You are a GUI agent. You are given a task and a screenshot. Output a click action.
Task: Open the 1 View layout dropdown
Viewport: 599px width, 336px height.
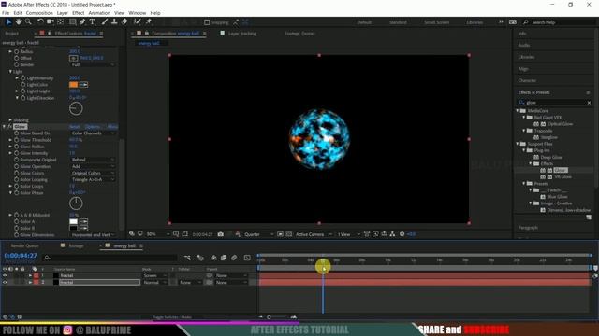pos(348,234)
